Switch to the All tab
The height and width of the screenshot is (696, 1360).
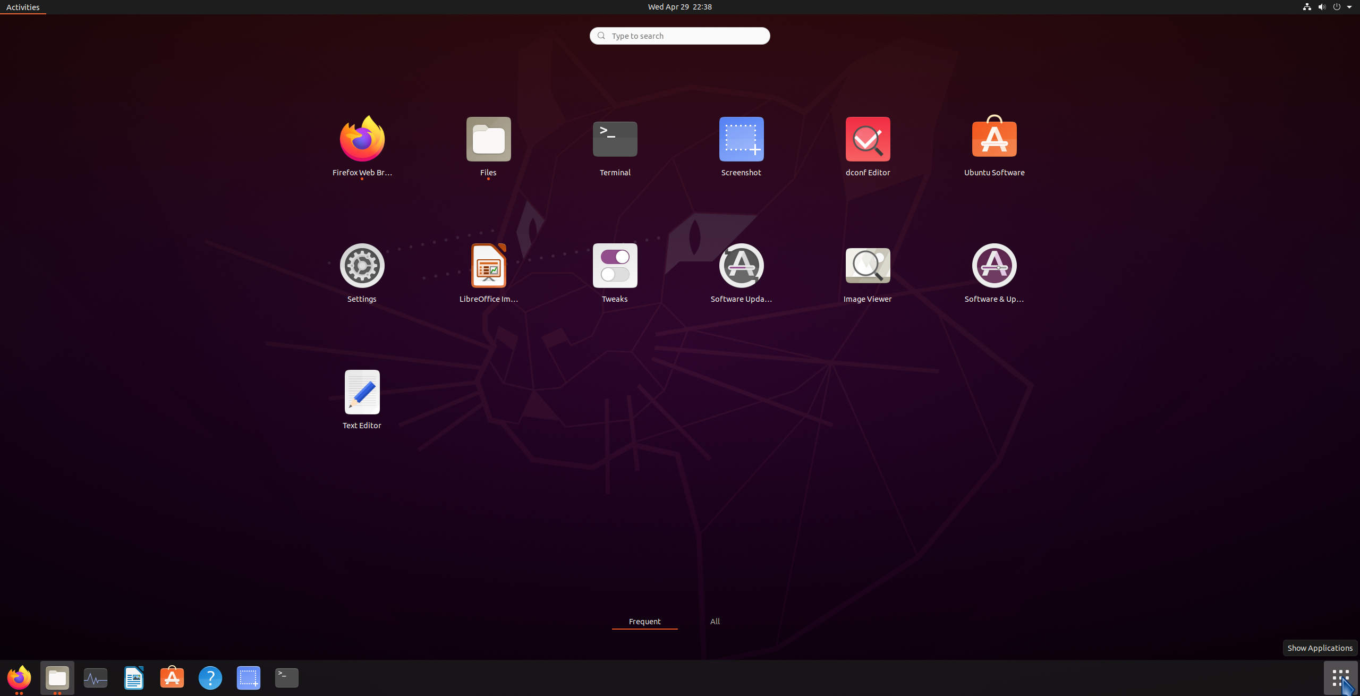(x=715, y=621)
